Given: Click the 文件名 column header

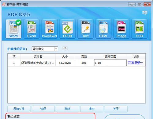Looking at the screenshot, I should point(38,56).
